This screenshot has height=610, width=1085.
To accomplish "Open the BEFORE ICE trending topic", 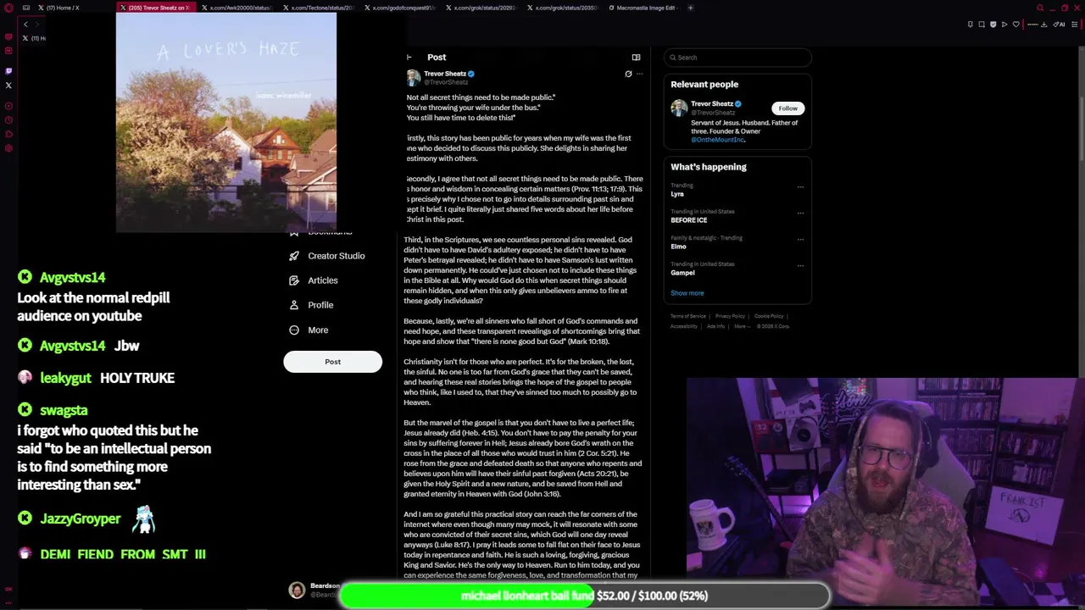I will click(689, 220).
